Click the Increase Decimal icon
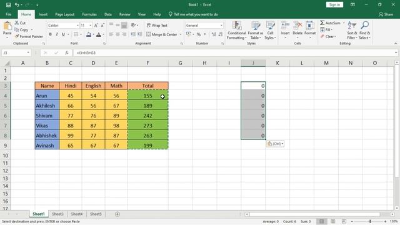 pyautogui.click(x=214, y=34)
